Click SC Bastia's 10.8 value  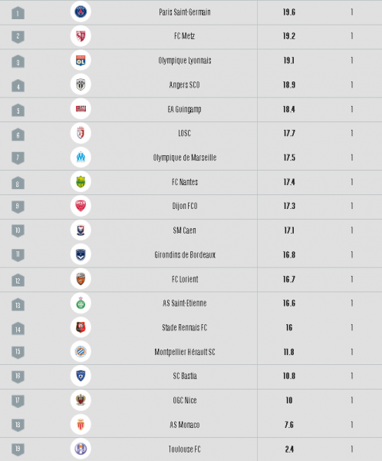coord(289,376)
